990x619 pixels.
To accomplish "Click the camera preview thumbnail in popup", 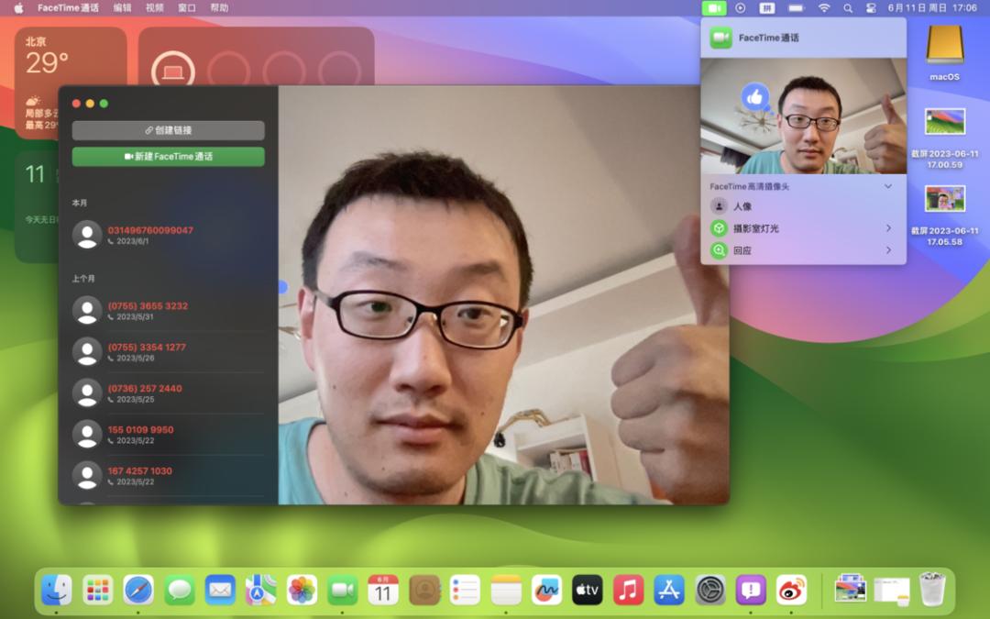I will 803,116.
